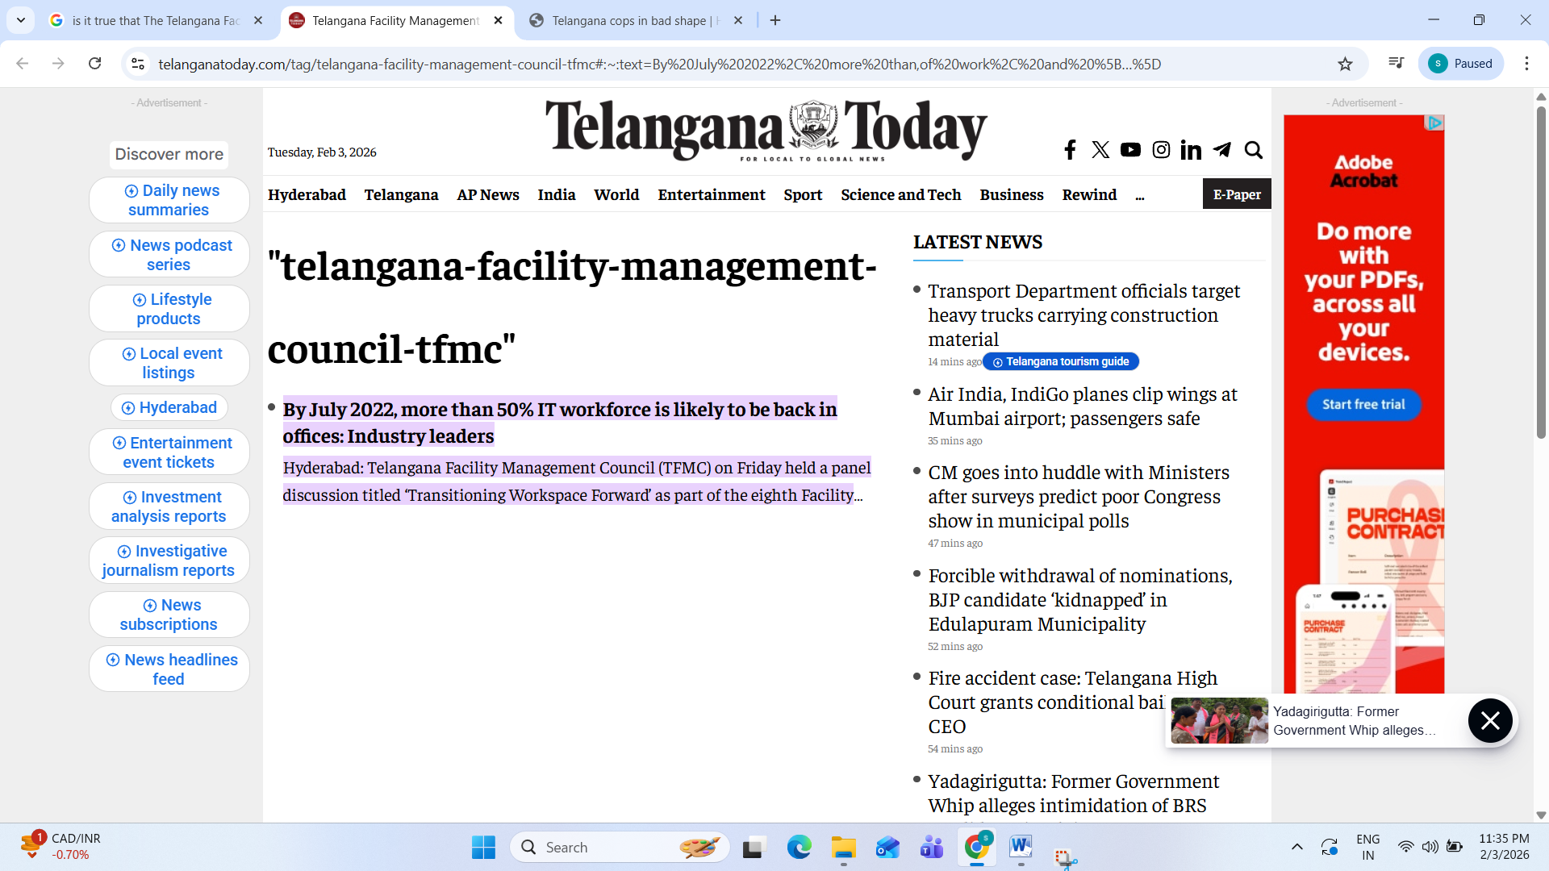Open Transport Department officials article
The height and width of the screenshot is (871, 1549).
[x=1084, y=315]
